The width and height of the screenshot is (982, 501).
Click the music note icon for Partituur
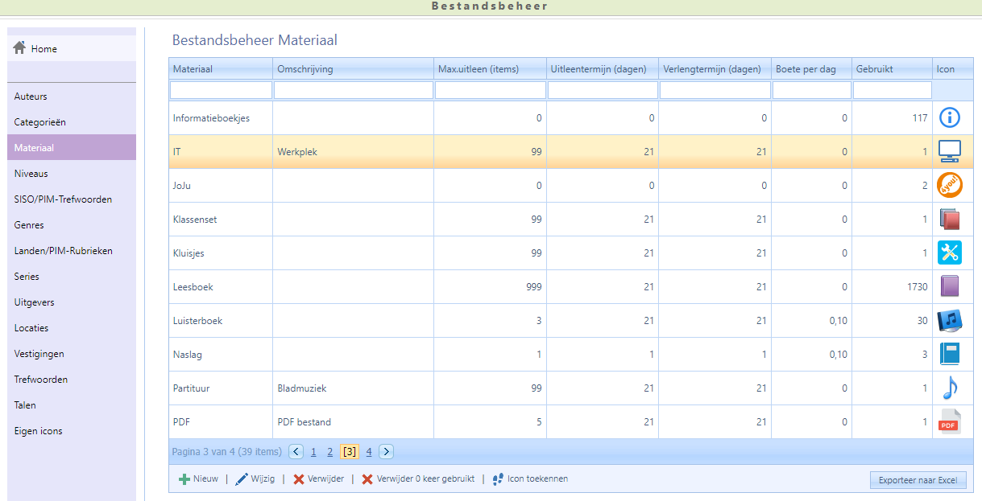click(950, 388)
